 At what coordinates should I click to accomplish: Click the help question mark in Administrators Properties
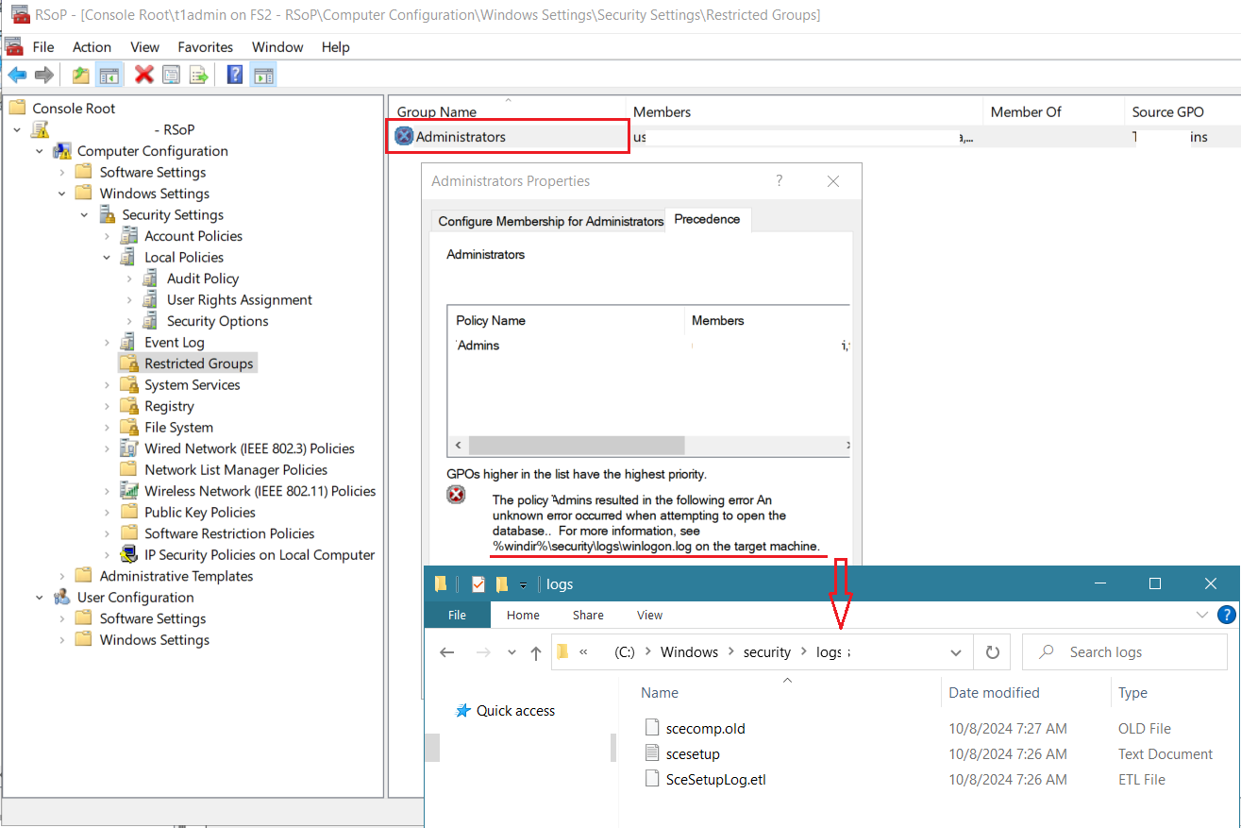pyautogui.click(x=779, y=181)
